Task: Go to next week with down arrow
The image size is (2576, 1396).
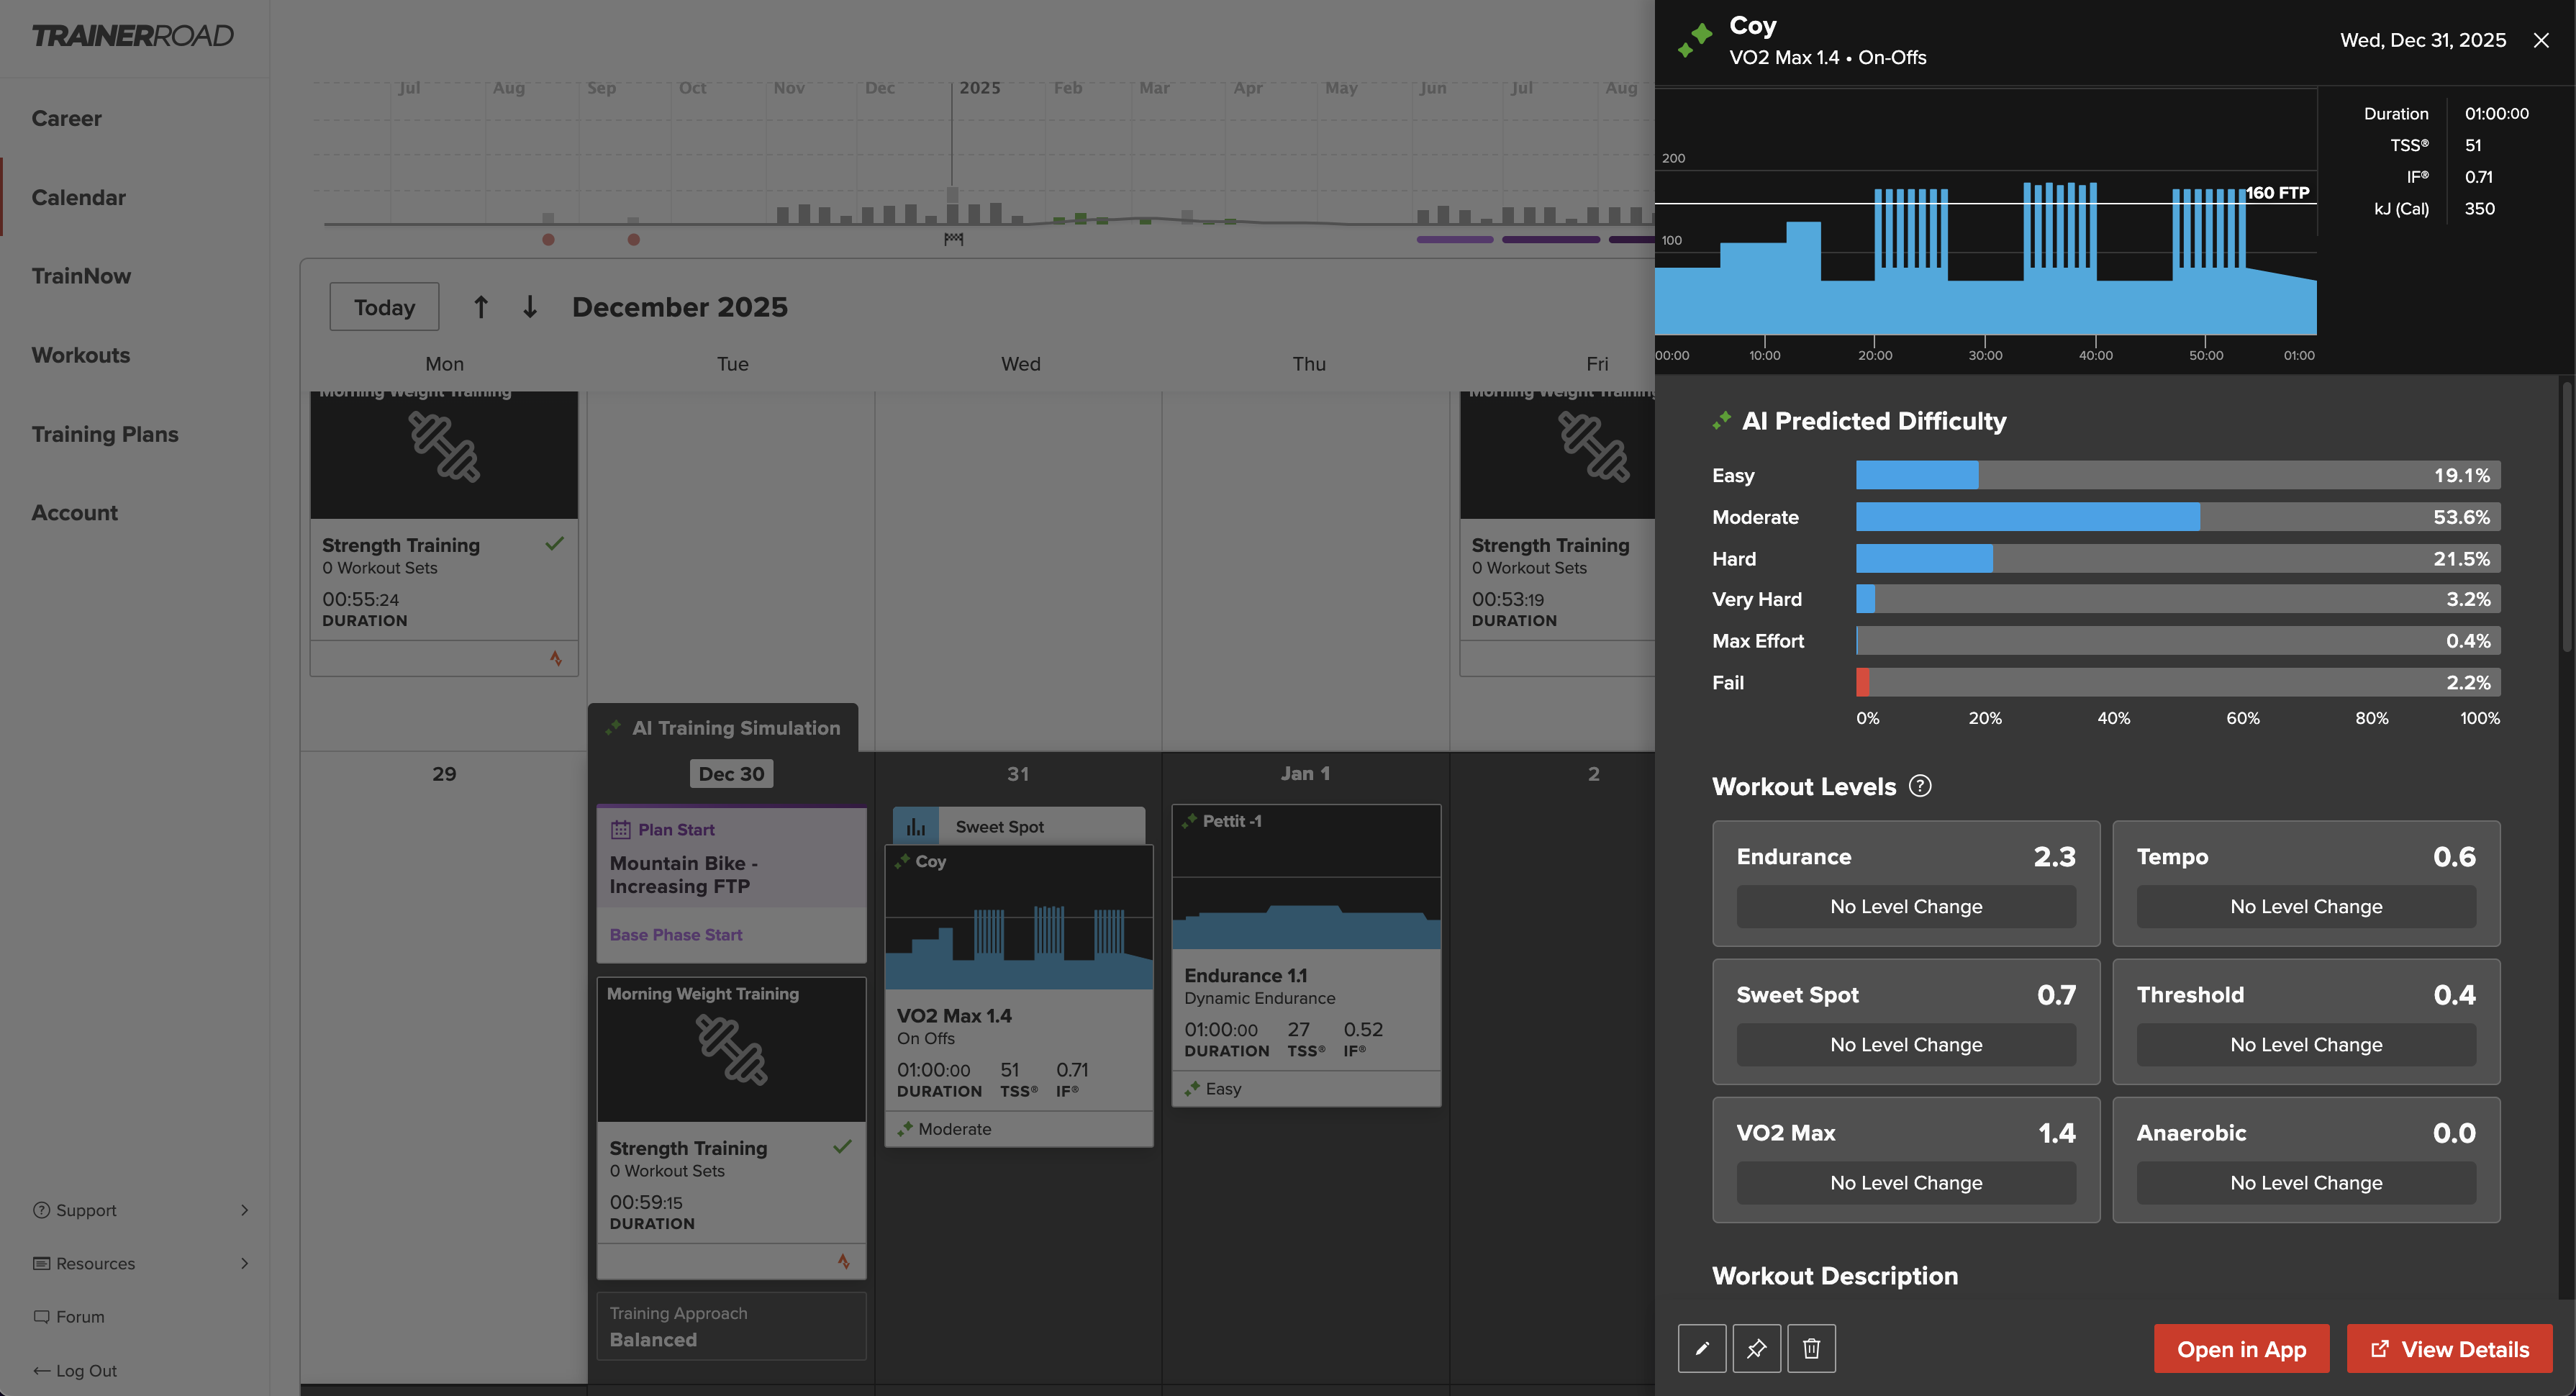Action: tap(530, 307)
